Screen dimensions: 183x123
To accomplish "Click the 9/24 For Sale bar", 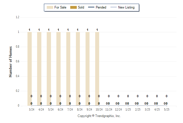I will (88, 69).
